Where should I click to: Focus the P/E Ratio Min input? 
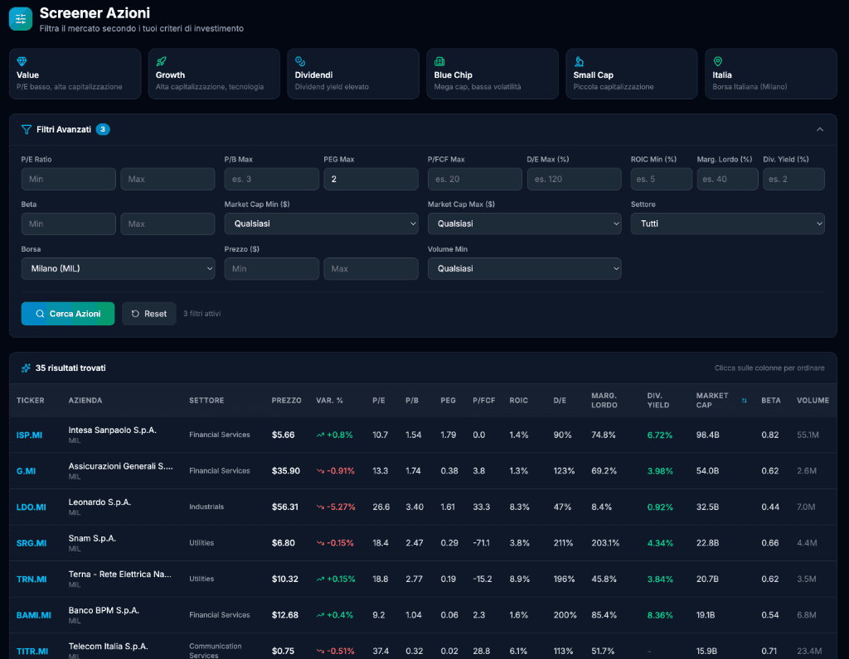click(x=69, y=179)
